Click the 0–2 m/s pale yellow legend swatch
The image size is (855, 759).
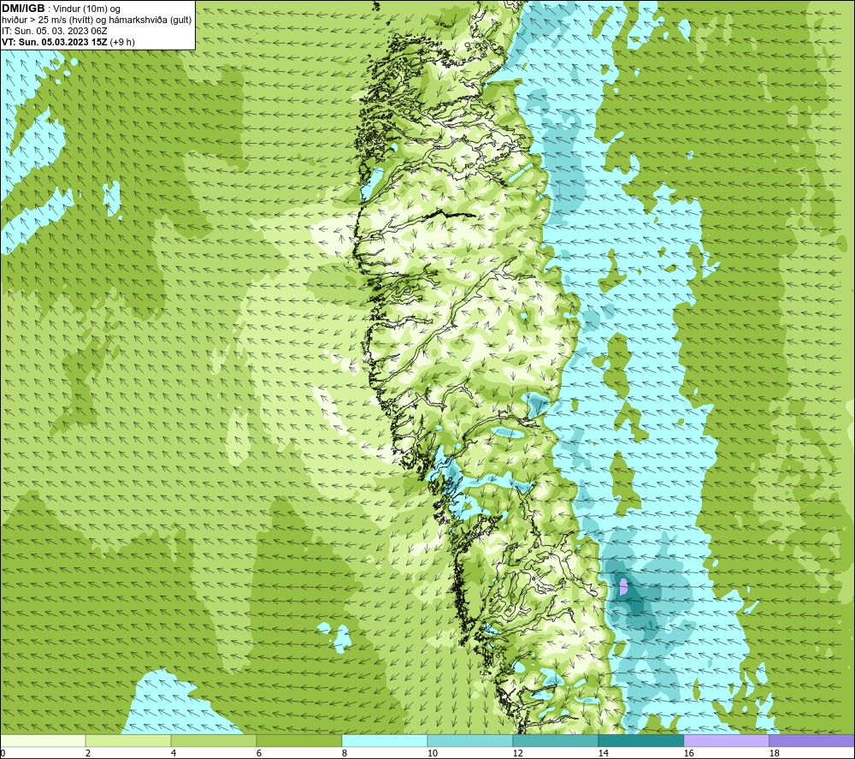[43, 741]
